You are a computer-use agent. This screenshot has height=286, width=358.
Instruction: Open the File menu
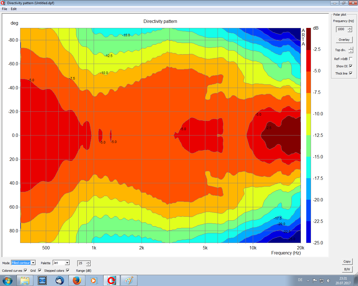point(4,9)
